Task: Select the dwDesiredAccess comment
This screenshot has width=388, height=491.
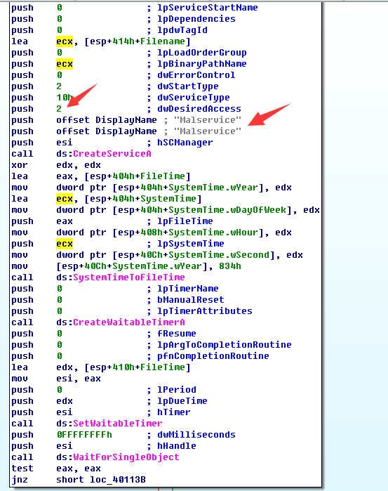Action: (x=199, y=109)
